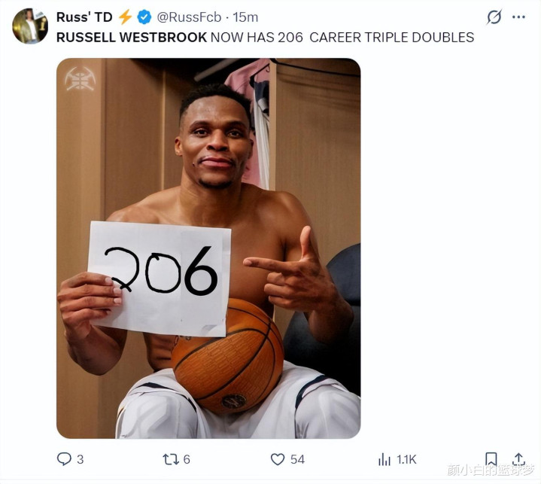Expand the attached Westbrook photo
Screen dimensions: 541x484
(x=208, y=248)
